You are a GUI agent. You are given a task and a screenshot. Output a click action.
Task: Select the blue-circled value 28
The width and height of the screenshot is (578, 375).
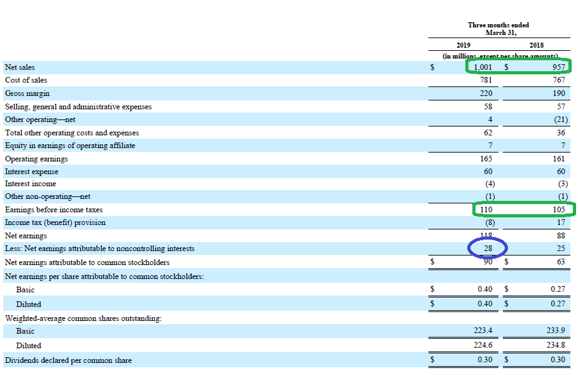coord(488,249)
